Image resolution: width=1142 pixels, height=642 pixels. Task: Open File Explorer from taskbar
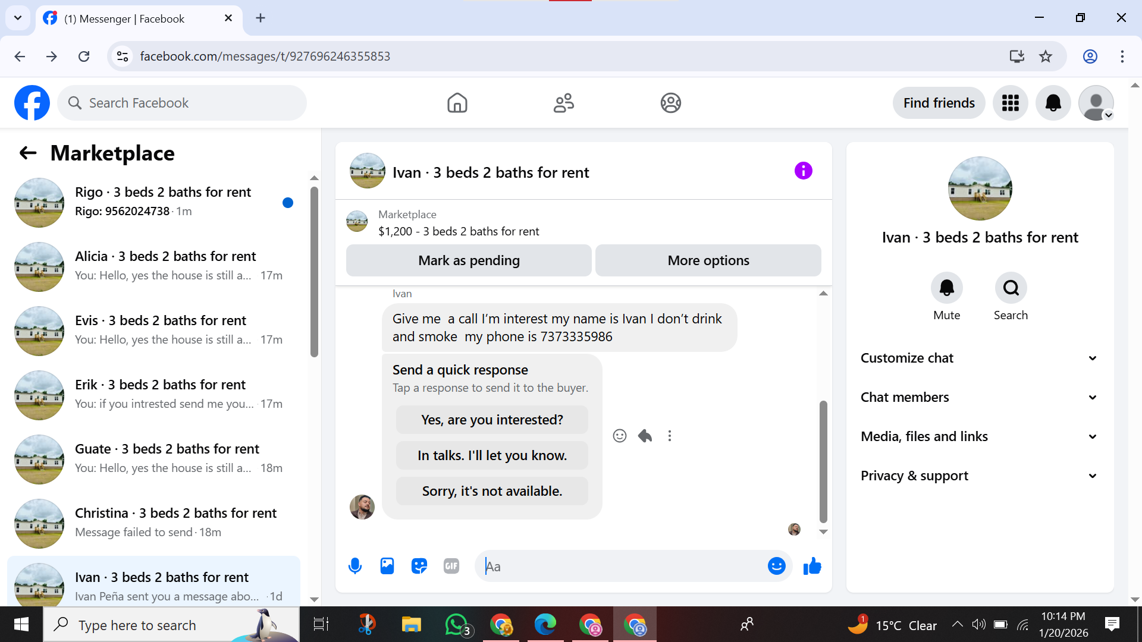pyautogui.click(x=411, y=625)
